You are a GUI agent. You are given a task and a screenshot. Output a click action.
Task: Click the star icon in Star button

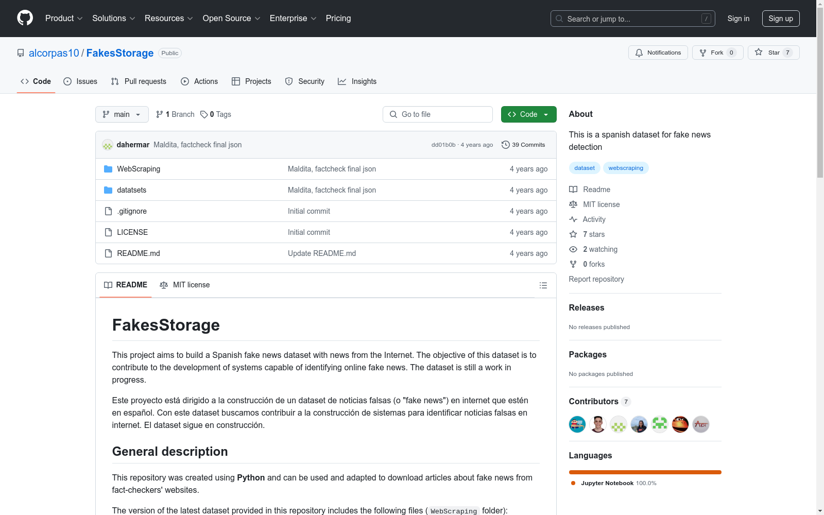(x=759, y=52)
